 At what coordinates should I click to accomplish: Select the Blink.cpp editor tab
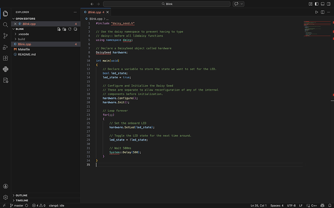pos(94,12)
